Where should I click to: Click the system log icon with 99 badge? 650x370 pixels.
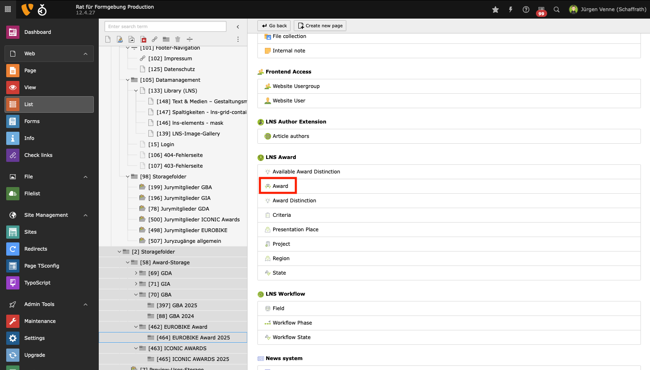(541, 9)
